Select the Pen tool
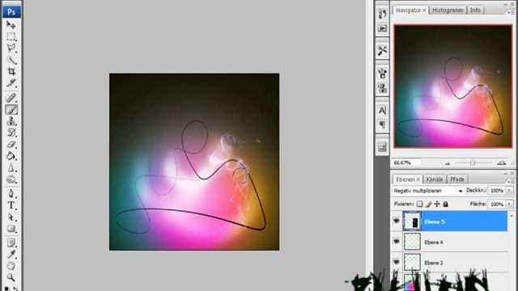 tap(11, 193)
